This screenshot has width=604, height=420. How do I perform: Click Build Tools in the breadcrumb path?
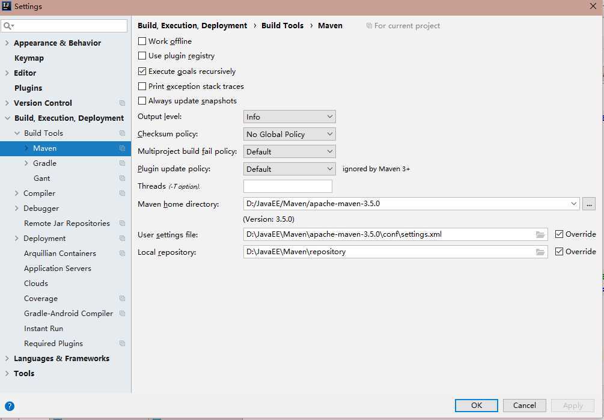(x=282, y=26)
